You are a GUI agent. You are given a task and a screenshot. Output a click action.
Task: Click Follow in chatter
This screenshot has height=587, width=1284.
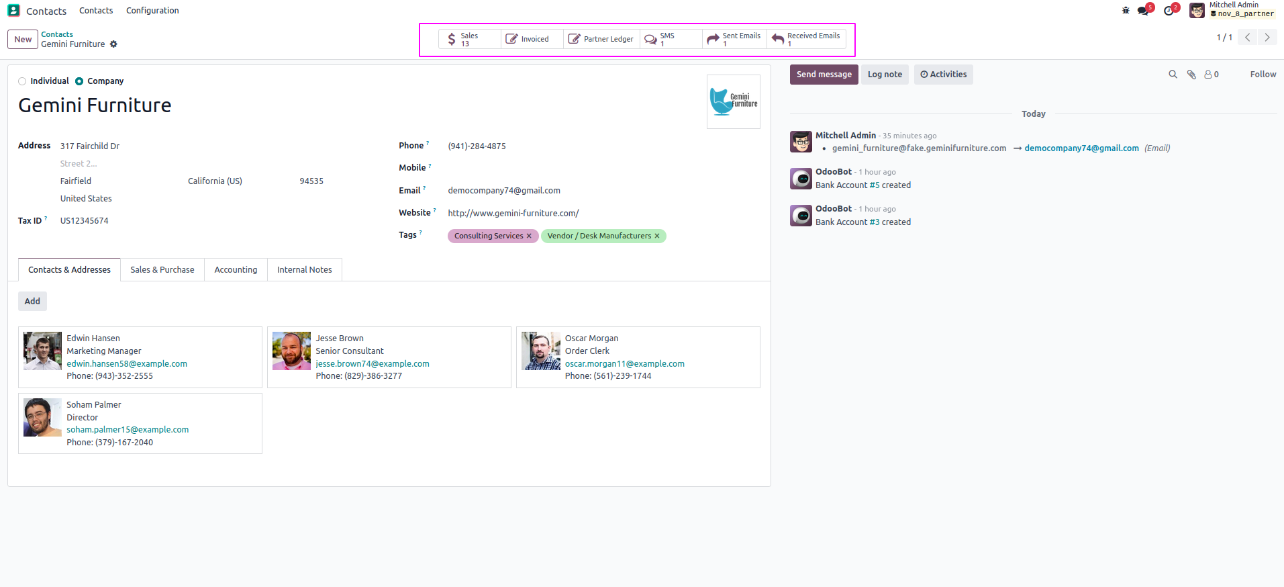pyautogui.click(x=1263, y=75)
